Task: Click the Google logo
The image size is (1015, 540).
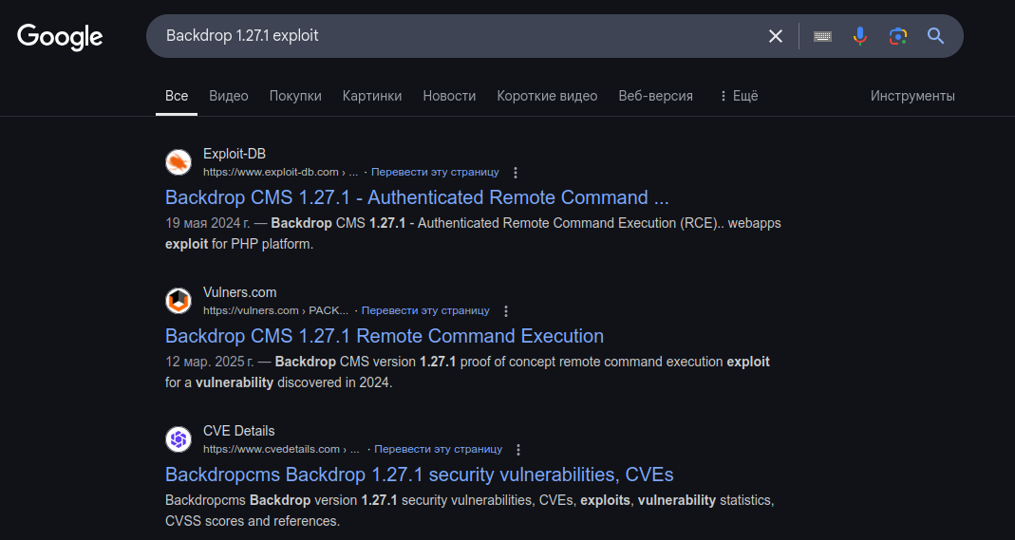Action: pos(60,37)
